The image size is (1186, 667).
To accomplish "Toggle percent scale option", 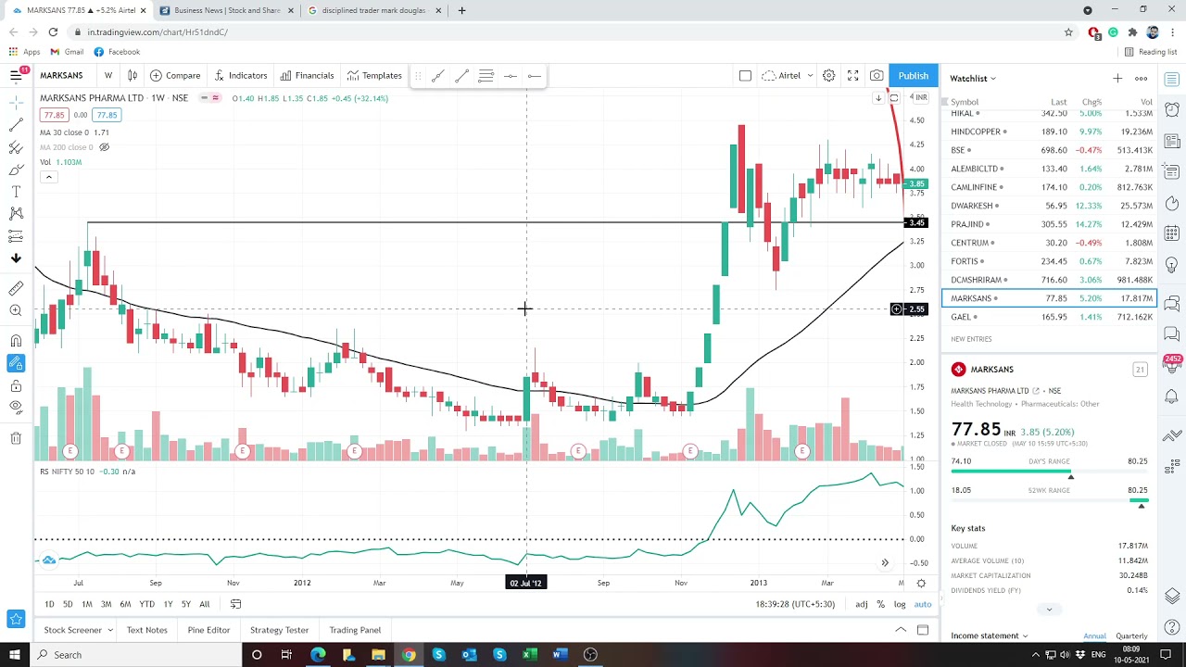I will [880, 604].
